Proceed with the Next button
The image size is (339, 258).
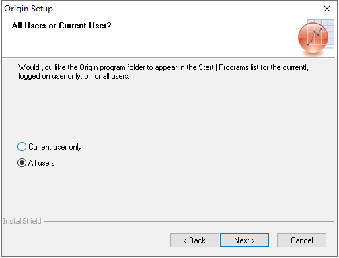(x=244, y=240)
